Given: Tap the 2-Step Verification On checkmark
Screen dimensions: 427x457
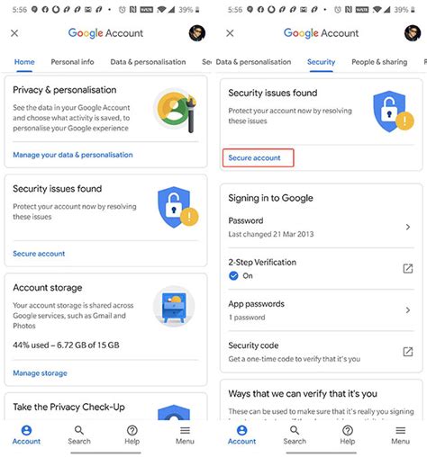Looking at the screenshot, I should click(x=233, y=275).
